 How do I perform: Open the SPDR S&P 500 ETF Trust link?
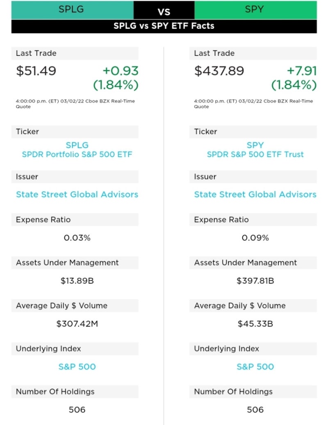point(255,155)
